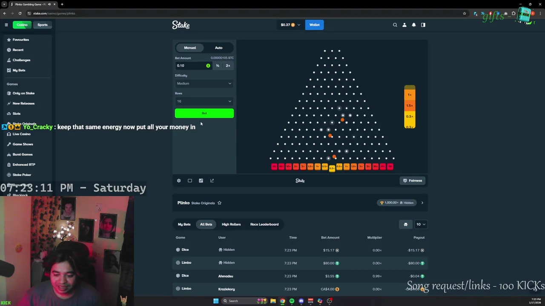Open the hamburger sidebar menu
This screenshot has height=306, width=545.
point(6,25)
